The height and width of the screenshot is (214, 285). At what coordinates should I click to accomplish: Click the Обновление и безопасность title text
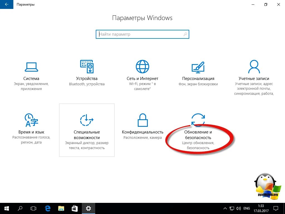198,135
